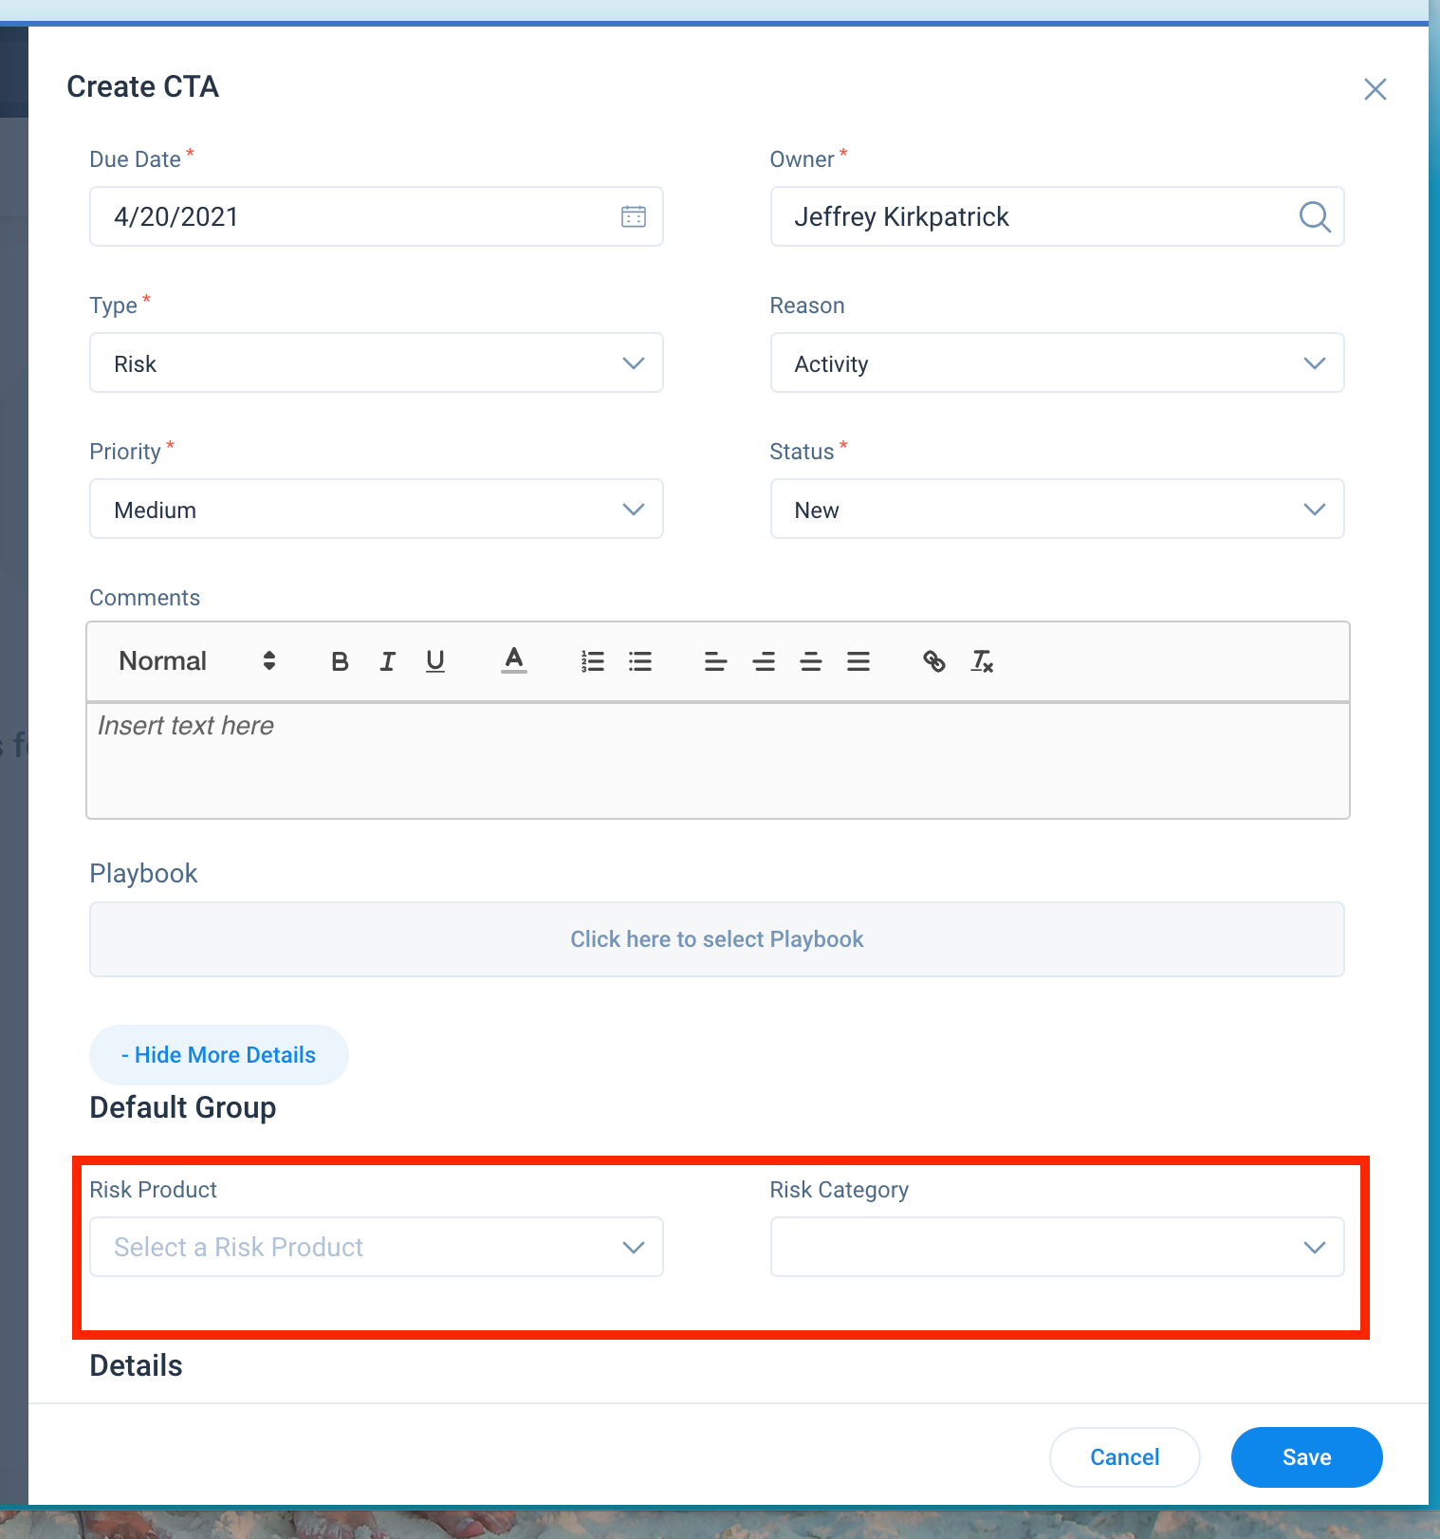Open the Normal heading style dropdown

click(197, 661)
